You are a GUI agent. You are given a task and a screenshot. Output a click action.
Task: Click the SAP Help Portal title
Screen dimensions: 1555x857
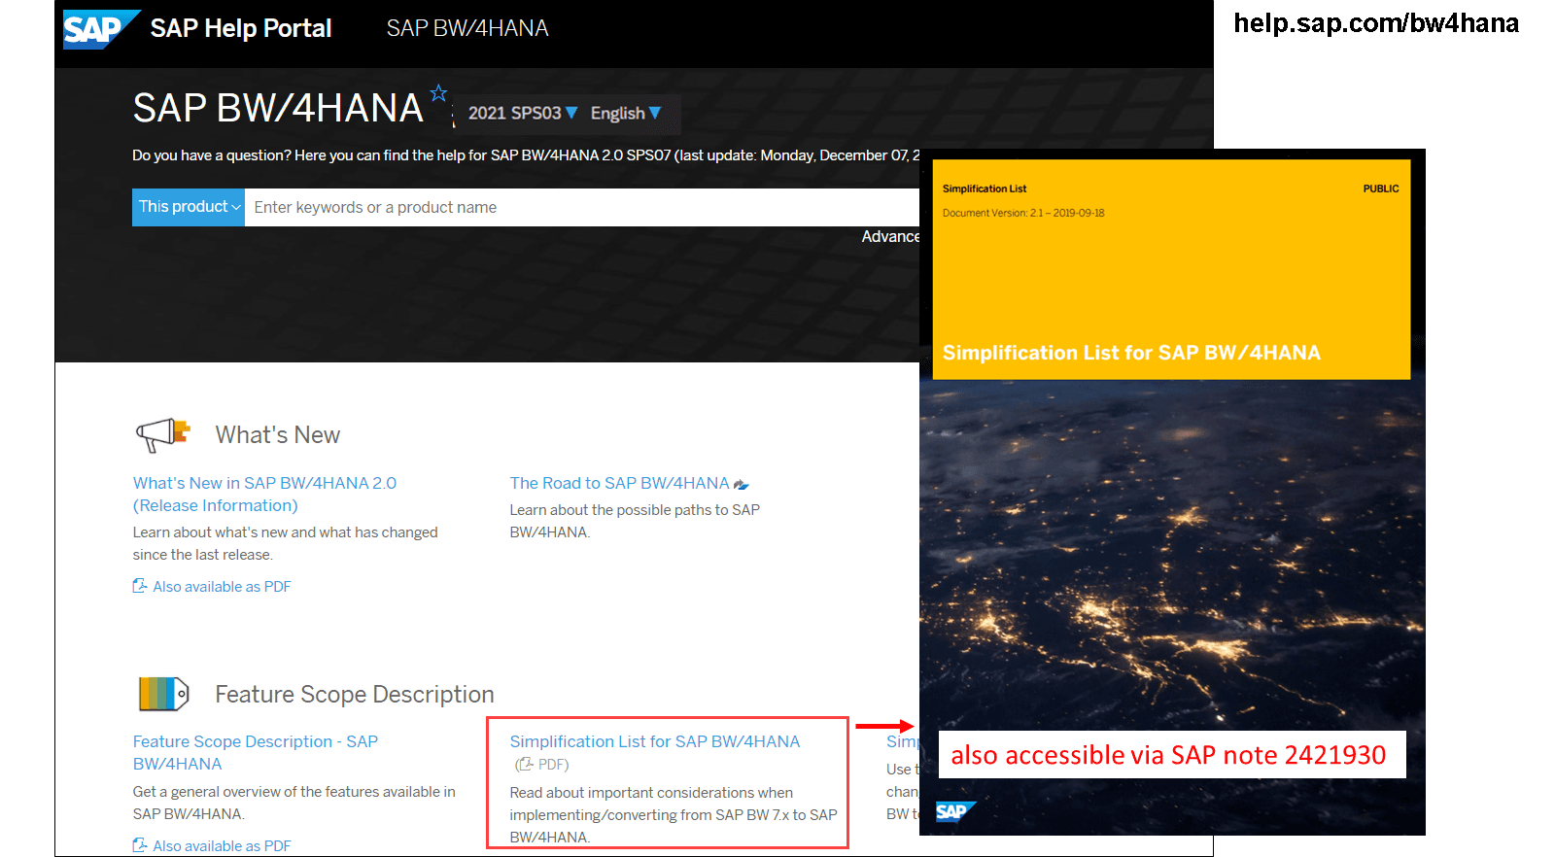pyautogui.click(x=241, y=28)
